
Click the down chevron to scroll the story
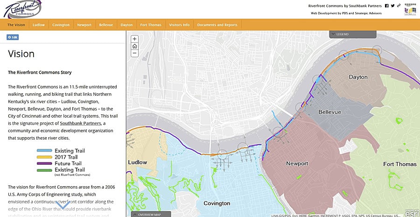tap(63, 205)
